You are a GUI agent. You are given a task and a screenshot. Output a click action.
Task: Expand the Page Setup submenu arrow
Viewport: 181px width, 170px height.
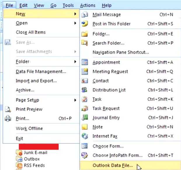[75, 100]
